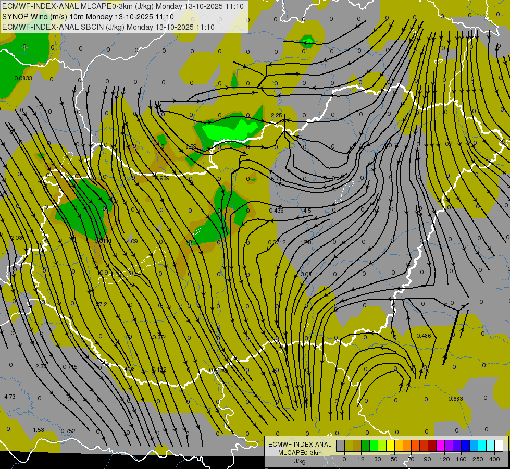Select the gray legend color swatch
The height and width of the screenshot is (469, 510).
(340, 446)
